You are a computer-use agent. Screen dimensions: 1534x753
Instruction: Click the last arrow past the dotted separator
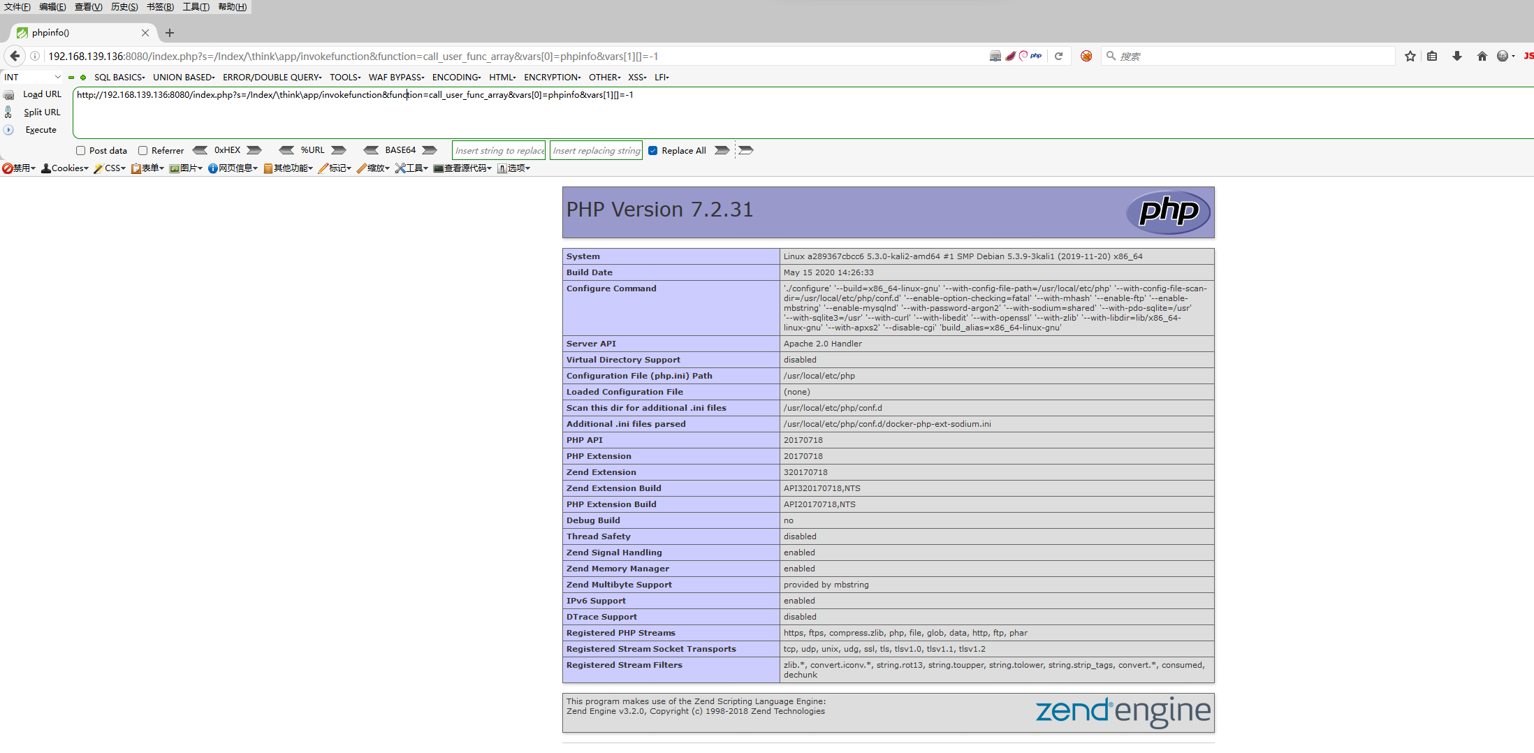(x=746, y=150)
